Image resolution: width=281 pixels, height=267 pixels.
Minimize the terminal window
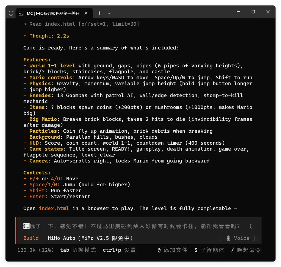[x=238, y=12]
